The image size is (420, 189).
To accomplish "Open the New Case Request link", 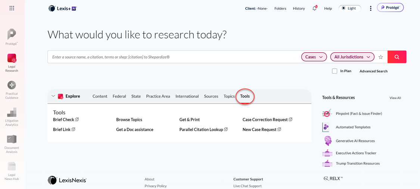I will click(259, 130).
